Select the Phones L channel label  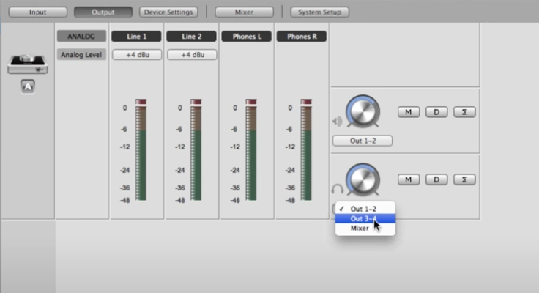(247, 37)
